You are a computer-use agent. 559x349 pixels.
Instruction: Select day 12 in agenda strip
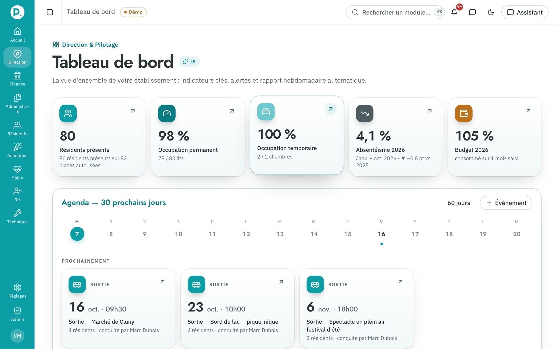point(246,234)
